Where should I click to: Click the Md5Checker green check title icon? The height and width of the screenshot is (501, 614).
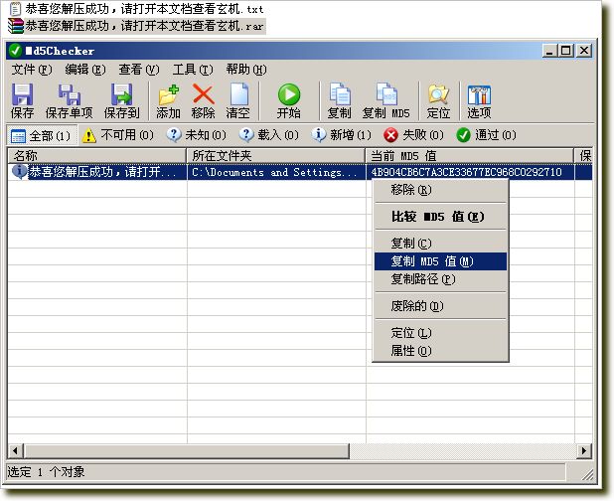(x=15, y=51)
